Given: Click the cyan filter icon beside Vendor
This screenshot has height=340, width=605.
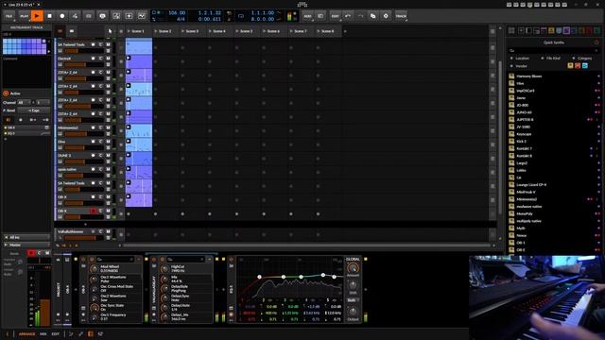Looking at the screenshot, I should click(x=585, y=66).
